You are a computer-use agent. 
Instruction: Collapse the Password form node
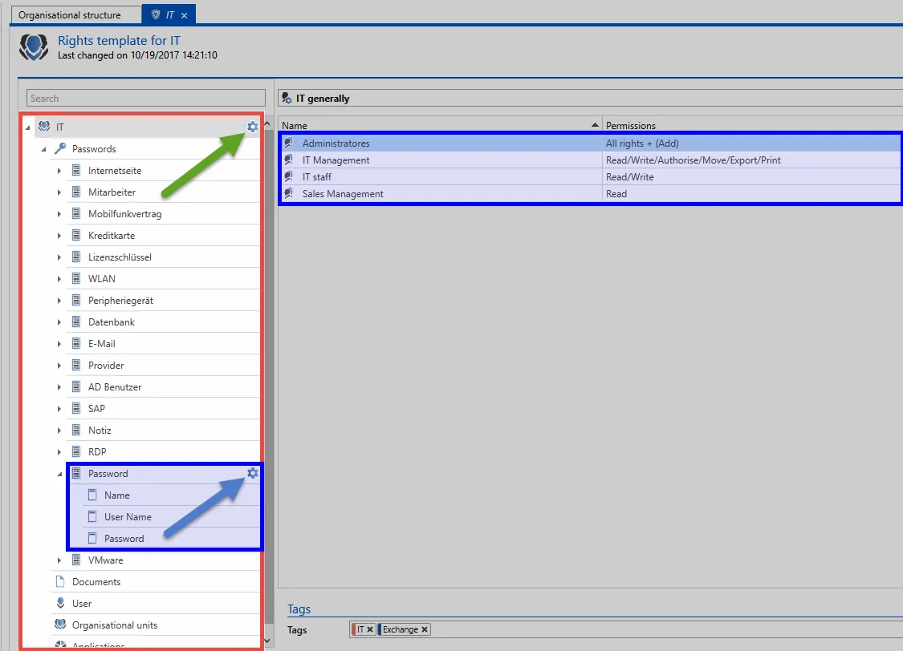[x=59, y=474]
